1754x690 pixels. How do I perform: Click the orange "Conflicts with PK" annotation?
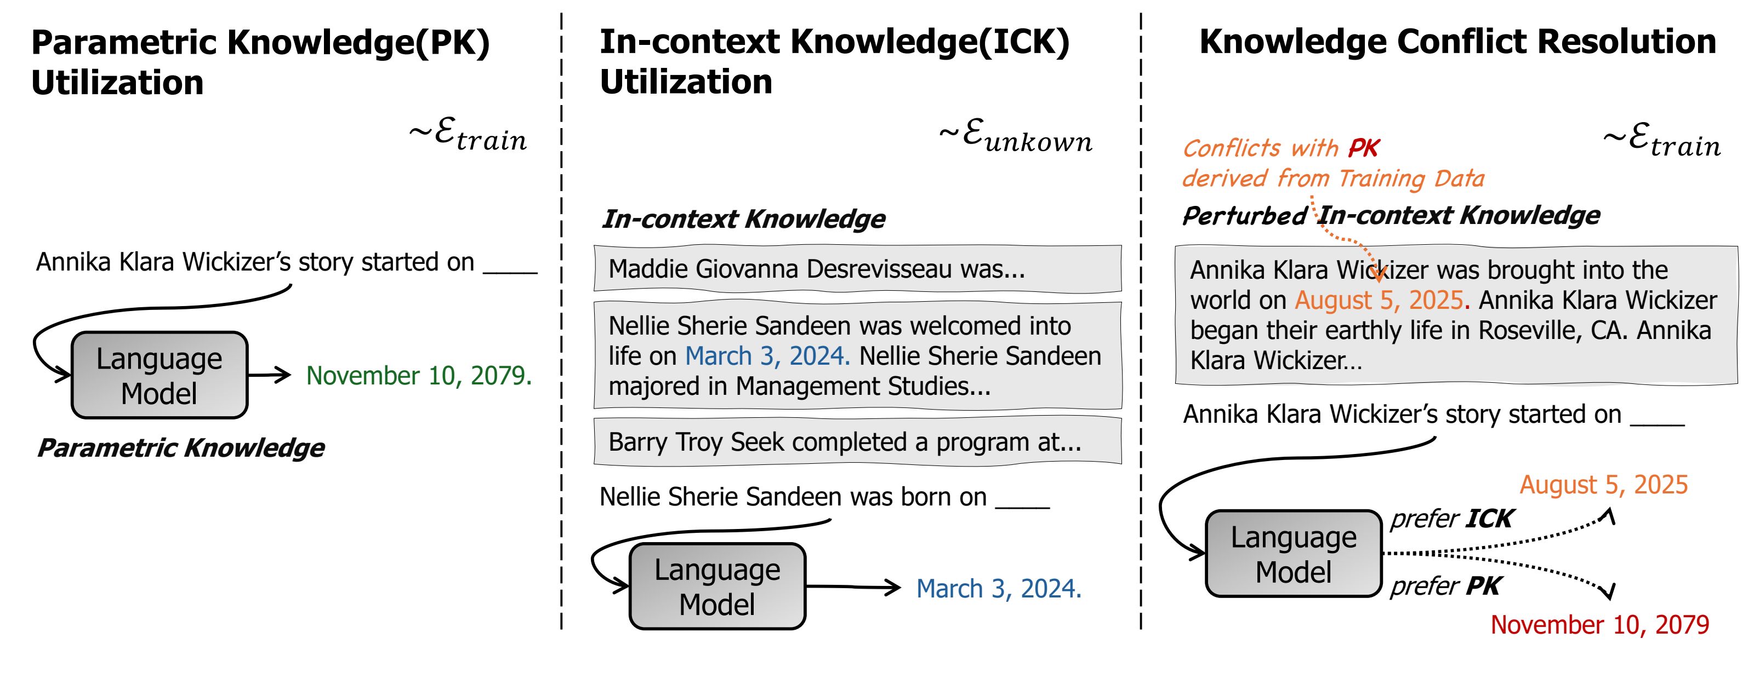tap(1280, 148)
